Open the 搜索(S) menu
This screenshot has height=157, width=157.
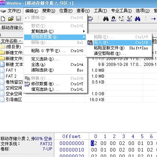click(49, 11)
